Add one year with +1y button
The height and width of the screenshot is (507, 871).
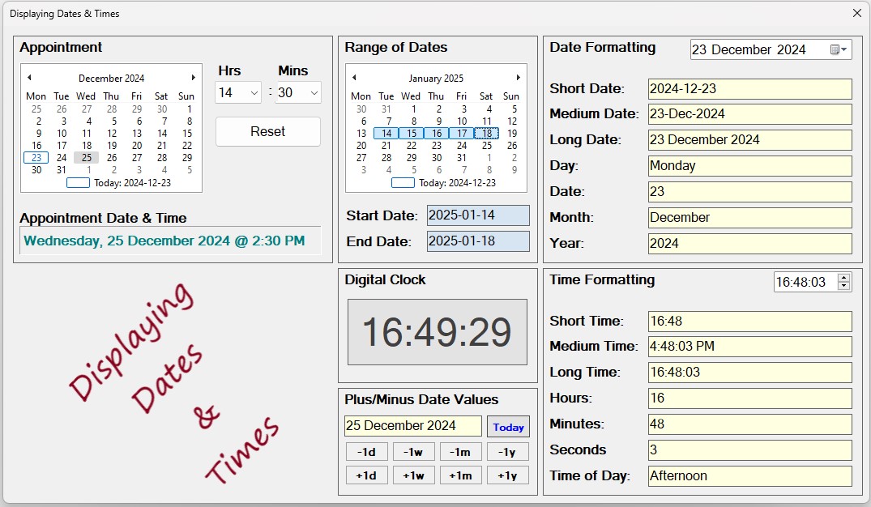(507, 475)
